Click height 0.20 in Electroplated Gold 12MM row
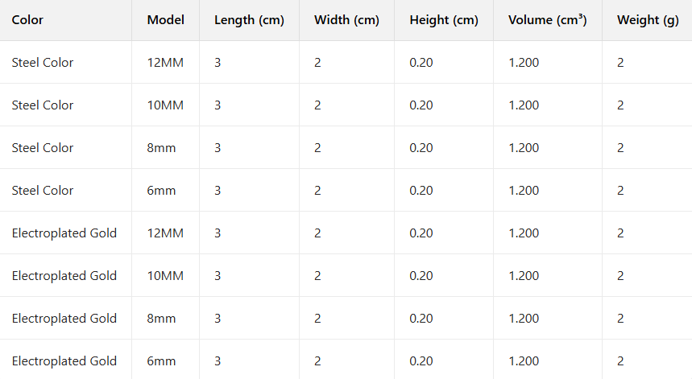Viewport: 692px width, 379px height. 421,233
